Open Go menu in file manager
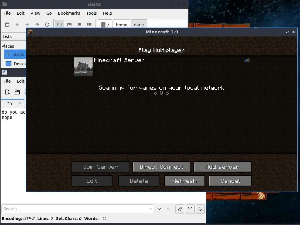Image resolution: width=300 pixels, height=225 pixels. click(x=49, y=13)
